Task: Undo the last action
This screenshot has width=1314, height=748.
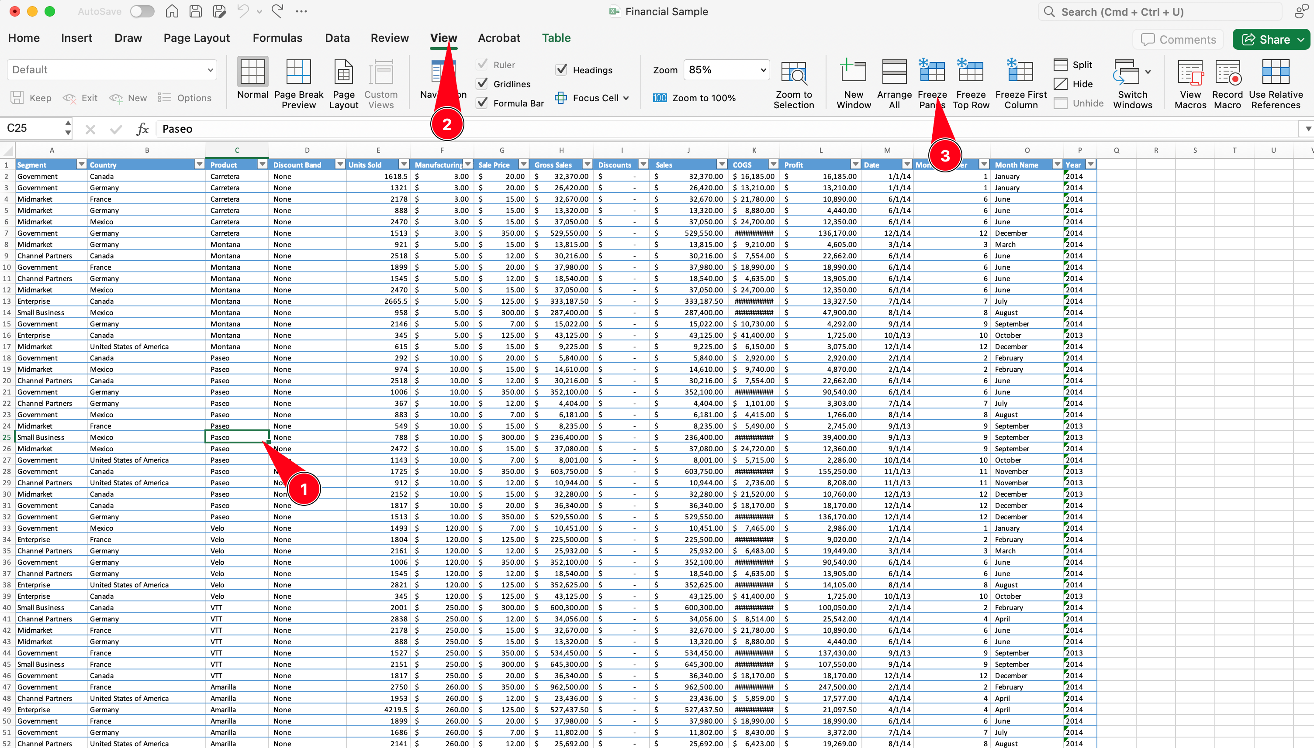Action: click(x=242, y=11)
